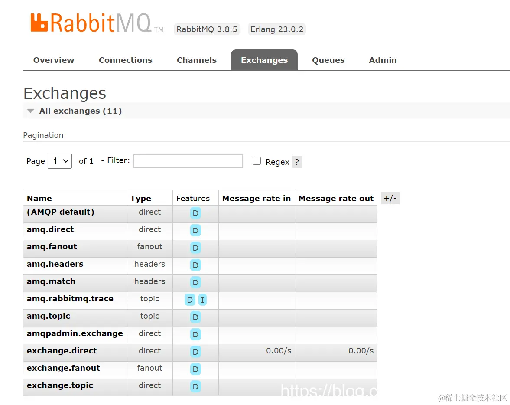Viewport: 510px width, 405px height.
Task: Click the 0.00/s rate out for exchange.direct
Action: pyautogui.click(x=361, y=351)
